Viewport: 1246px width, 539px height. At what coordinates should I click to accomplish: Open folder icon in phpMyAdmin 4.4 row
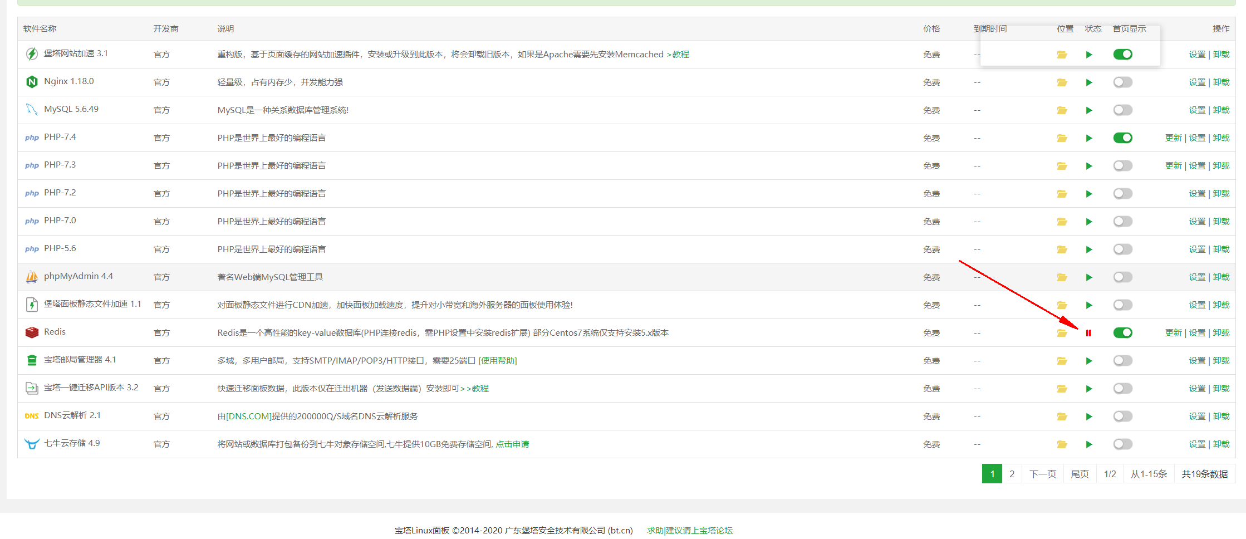[1062, 277]
